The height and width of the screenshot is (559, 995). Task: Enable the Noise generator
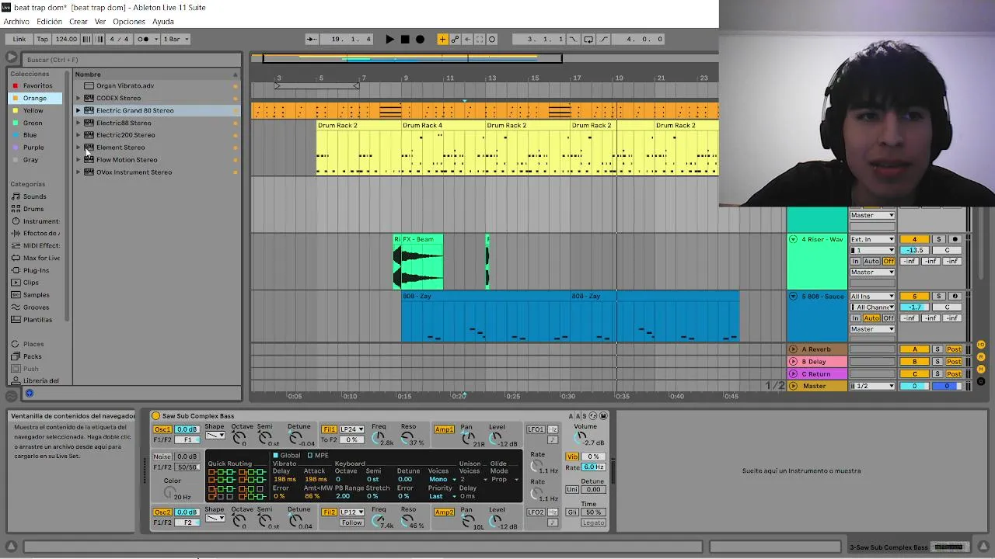[162, 457]
